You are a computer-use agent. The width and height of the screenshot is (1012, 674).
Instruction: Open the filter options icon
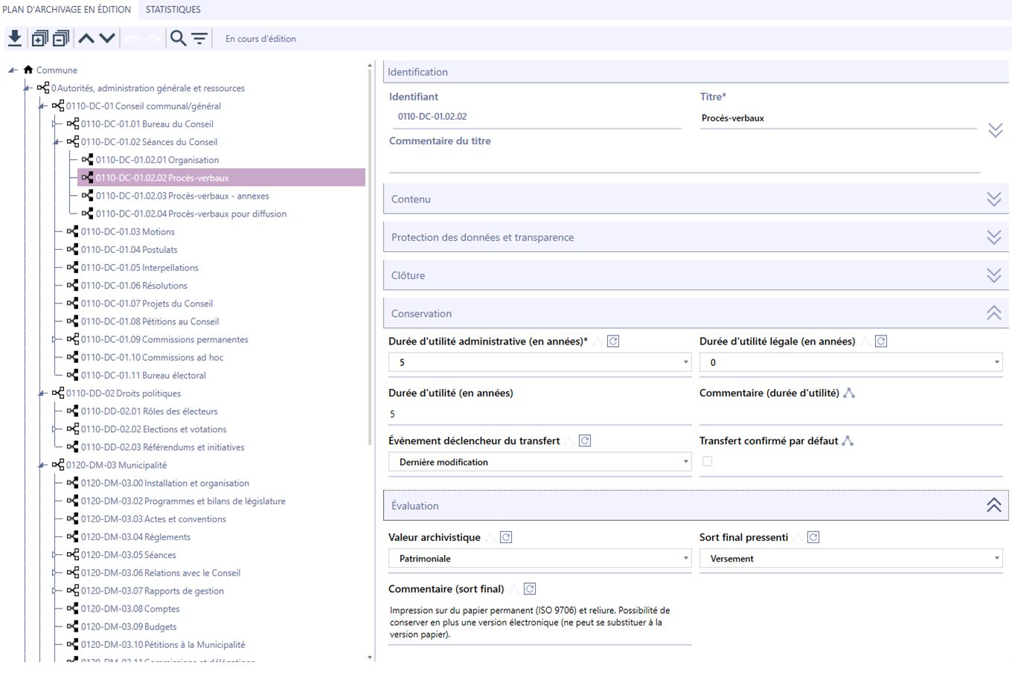199,38
